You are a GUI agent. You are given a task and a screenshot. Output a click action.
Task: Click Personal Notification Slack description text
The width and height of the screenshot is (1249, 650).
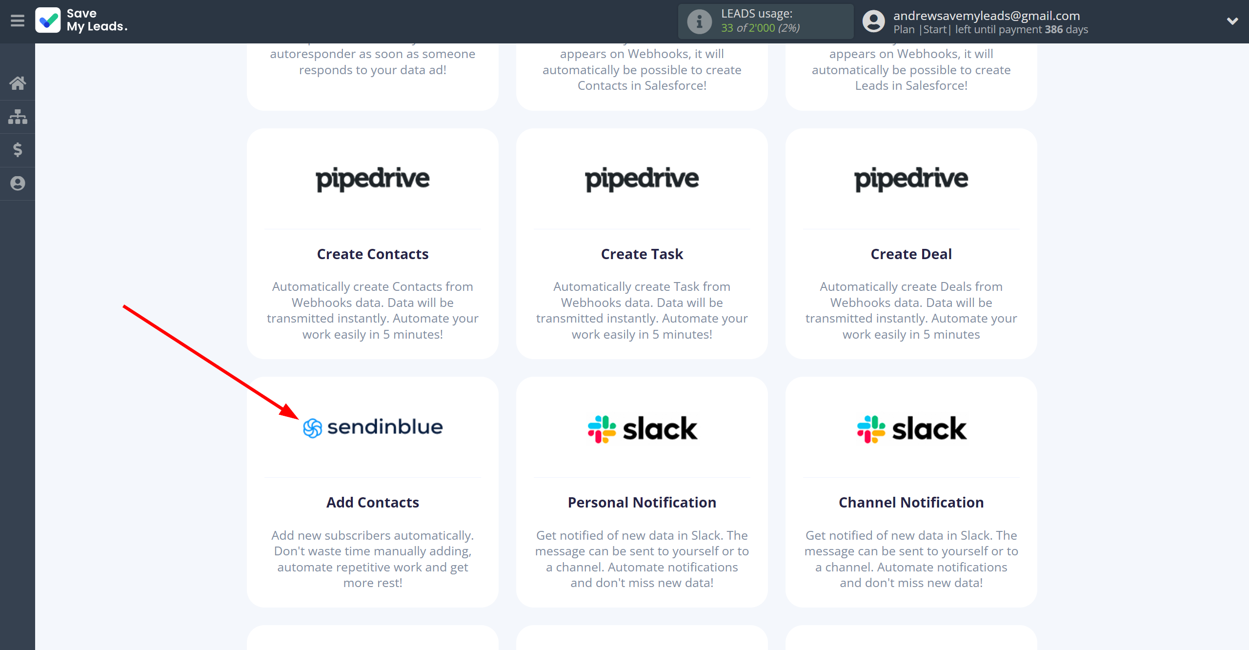click(642, 559)
